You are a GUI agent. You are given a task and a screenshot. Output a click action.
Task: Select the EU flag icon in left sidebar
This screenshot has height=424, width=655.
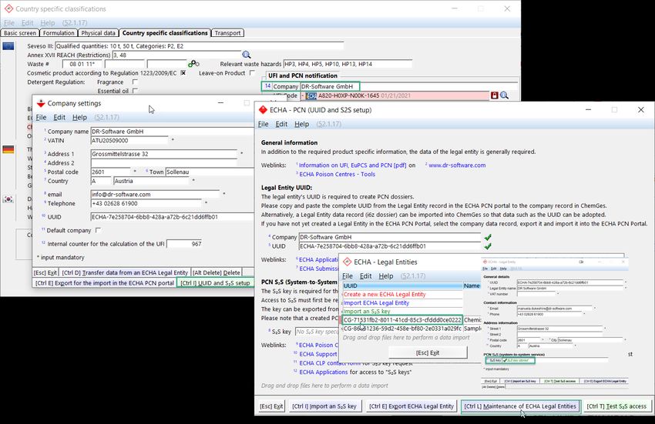(x=8, y=46)
